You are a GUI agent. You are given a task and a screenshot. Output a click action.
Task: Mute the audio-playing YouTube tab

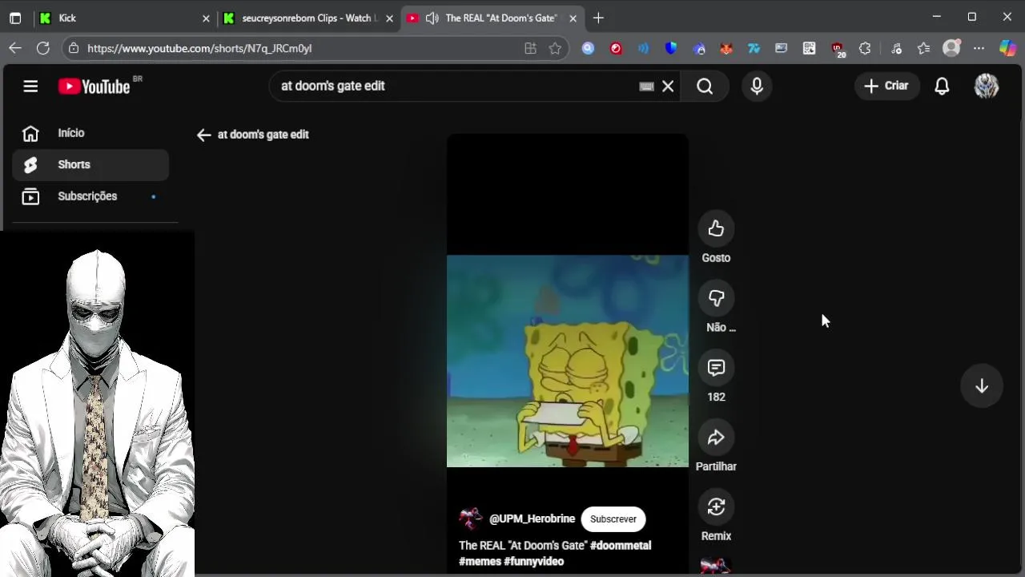point(432,18)
